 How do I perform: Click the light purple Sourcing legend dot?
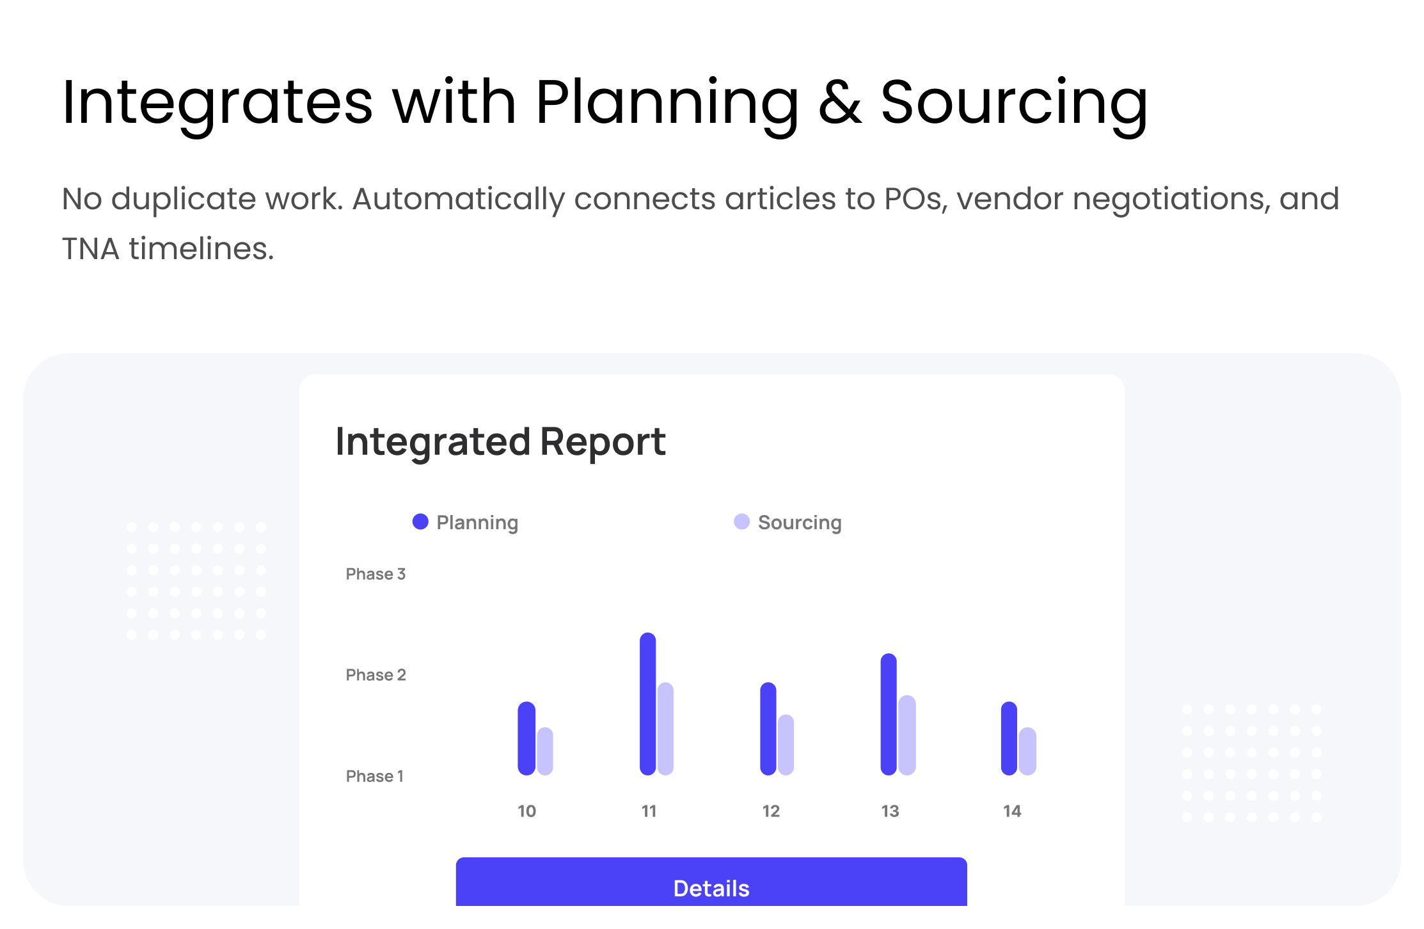[x=741, y=522]
